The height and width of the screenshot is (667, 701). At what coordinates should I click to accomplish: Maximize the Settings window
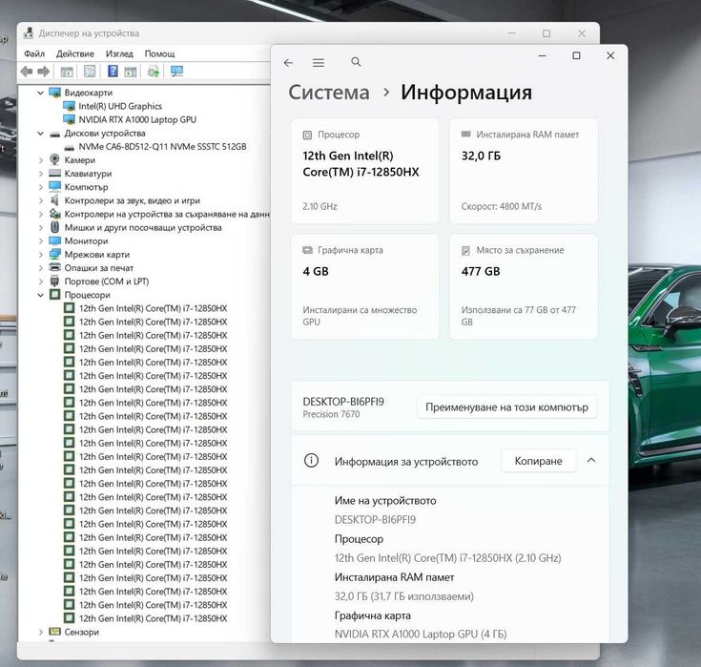(576, 55)
